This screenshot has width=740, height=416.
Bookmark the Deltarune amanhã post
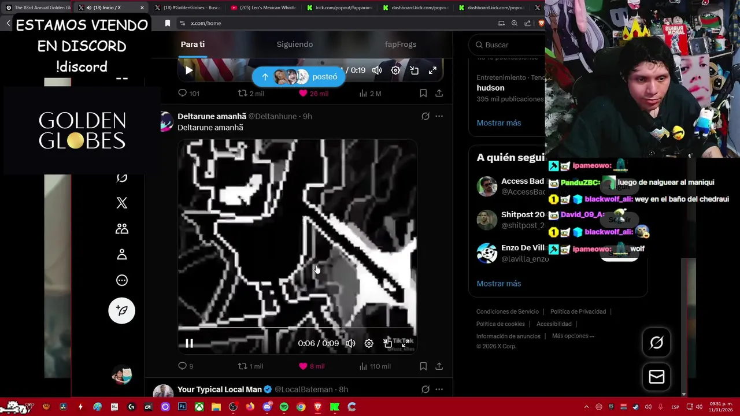[423, 366]
